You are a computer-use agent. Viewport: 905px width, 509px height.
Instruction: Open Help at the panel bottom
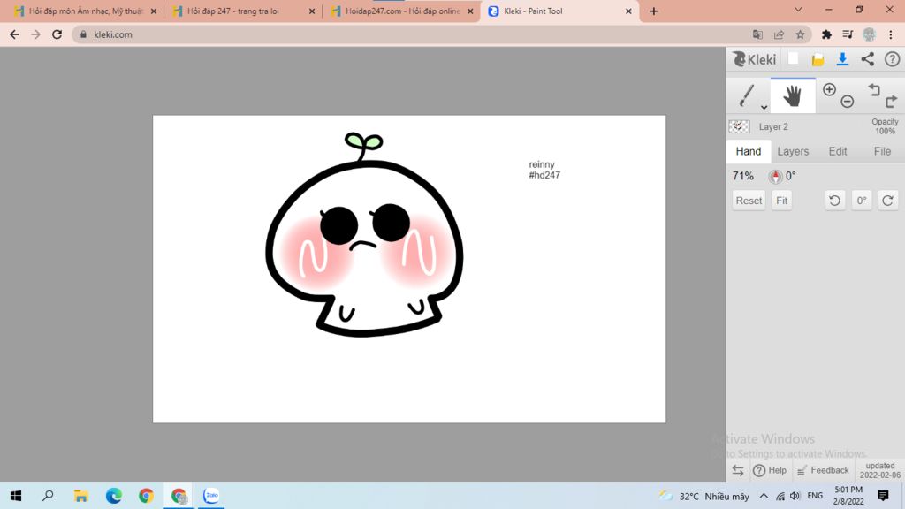click(x=770, y=470)
